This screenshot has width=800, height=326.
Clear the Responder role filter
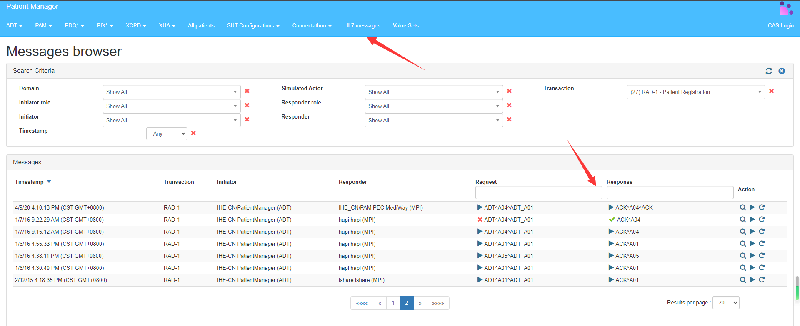coord(509,105)
